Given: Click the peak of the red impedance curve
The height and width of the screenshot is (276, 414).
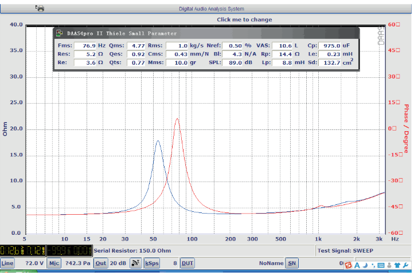Looking at the screenshot, I should pyautogui.click(x=177, y=119).
